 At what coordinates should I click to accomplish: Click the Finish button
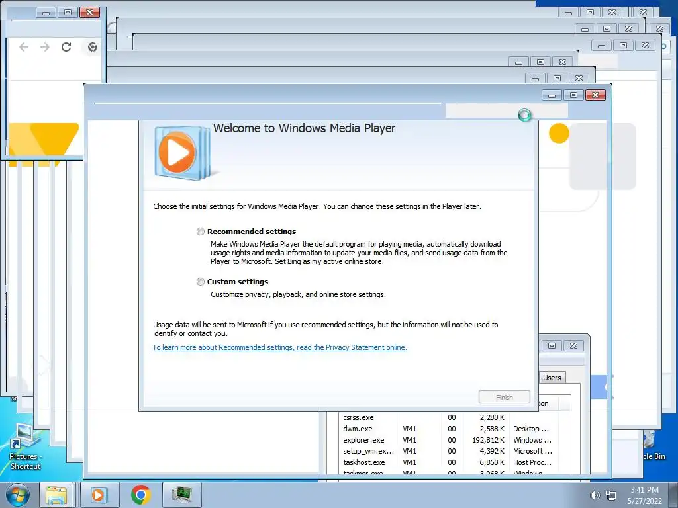pyautogui.click(x=504, y=397)
